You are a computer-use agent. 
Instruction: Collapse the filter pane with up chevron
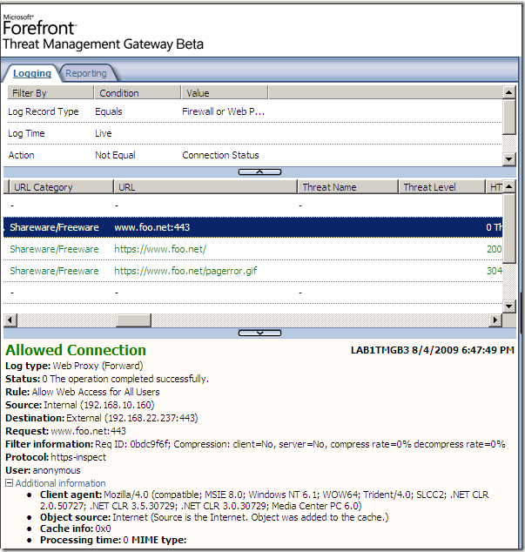click(259, 172)
